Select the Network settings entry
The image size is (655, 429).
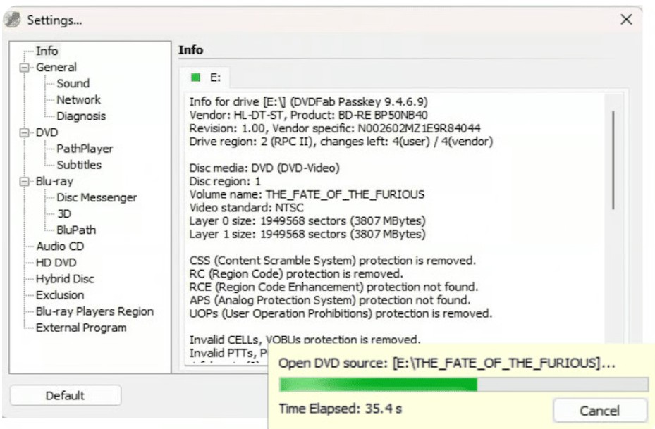click(x=79, y=99)
